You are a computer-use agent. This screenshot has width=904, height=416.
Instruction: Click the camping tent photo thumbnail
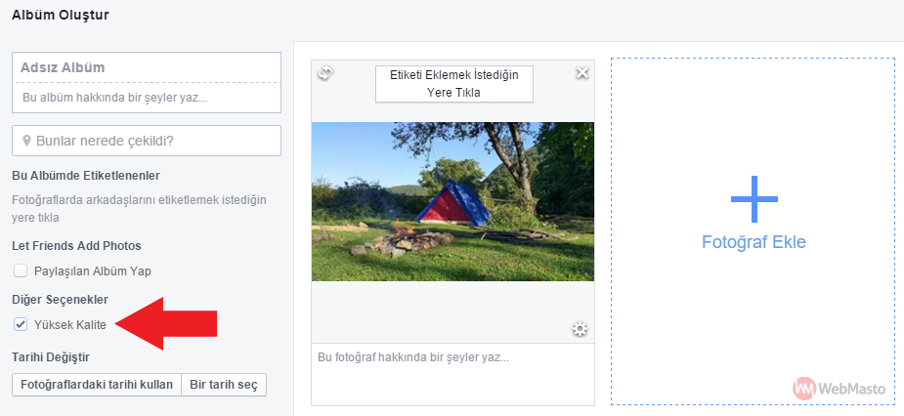pyautogui.click(x=452, y=202)
